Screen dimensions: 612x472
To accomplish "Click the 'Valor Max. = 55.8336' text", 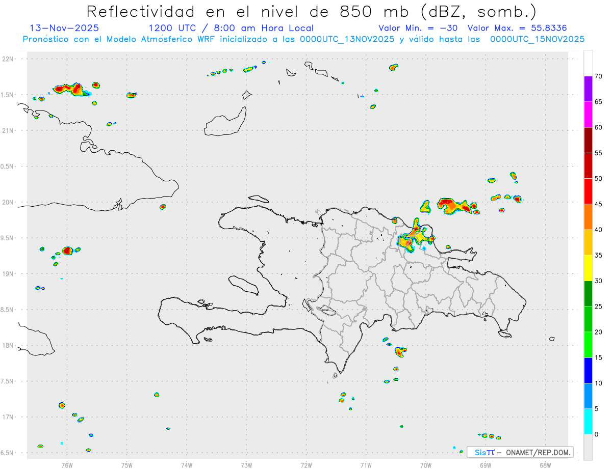I will pos(517,28).
